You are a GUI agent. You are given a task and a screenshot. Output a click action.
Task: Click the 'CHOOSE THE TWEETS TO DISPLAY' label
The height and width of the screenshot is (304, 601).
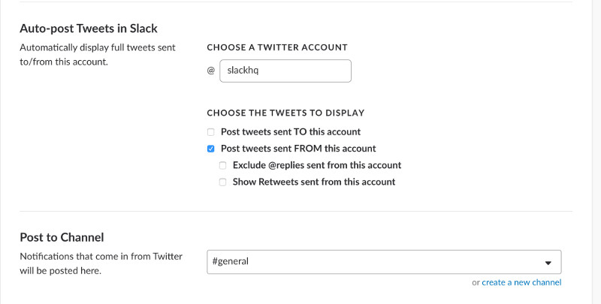pos(285,113)
